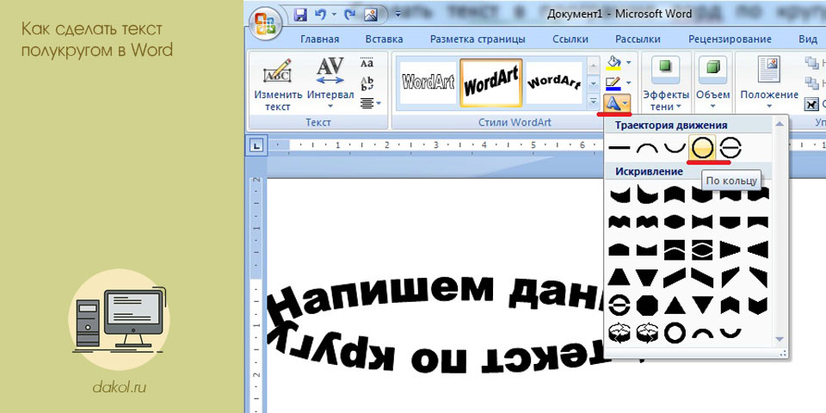Select the thick arch up warp shape
This screenshot has width=826, height=413.
pyautogui.click(x=702, y=333)
